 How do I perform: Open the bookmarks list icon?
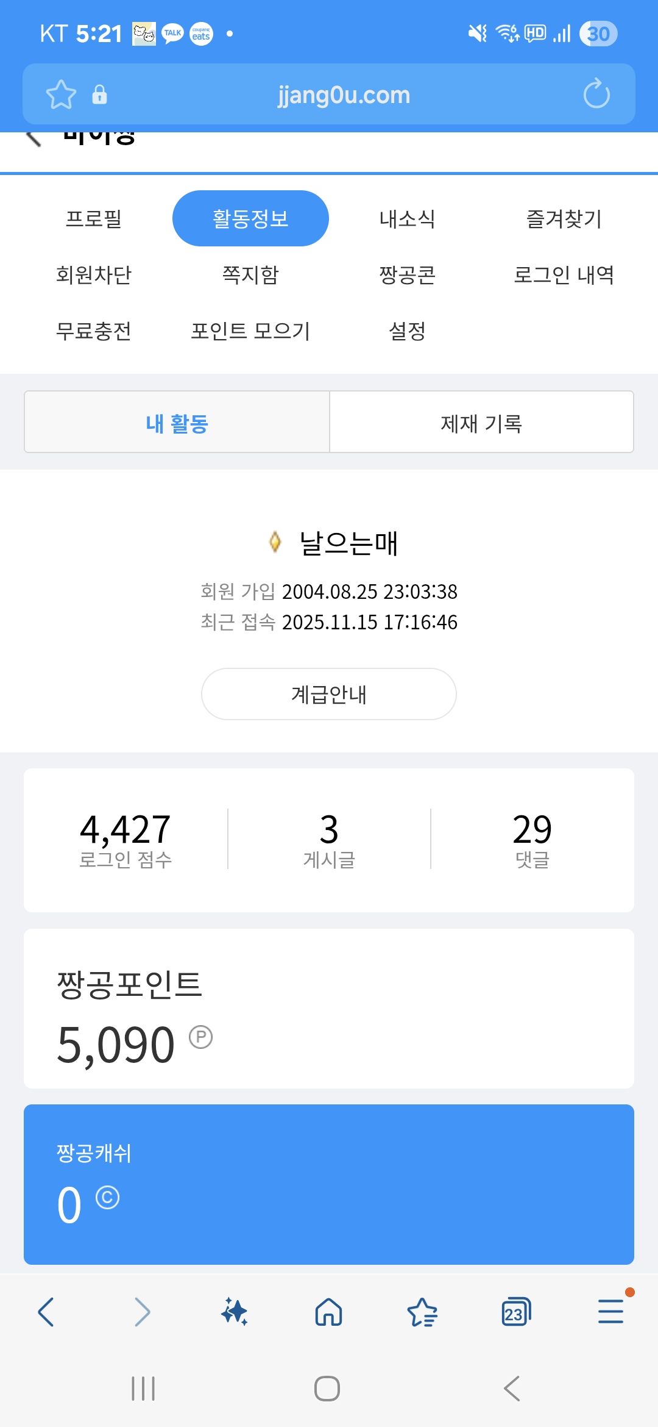(422, 1312)
